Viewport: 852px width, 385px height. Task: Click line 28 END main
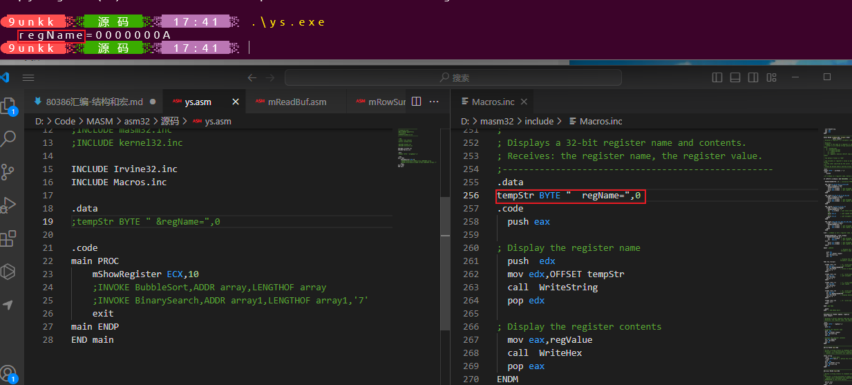93,340
